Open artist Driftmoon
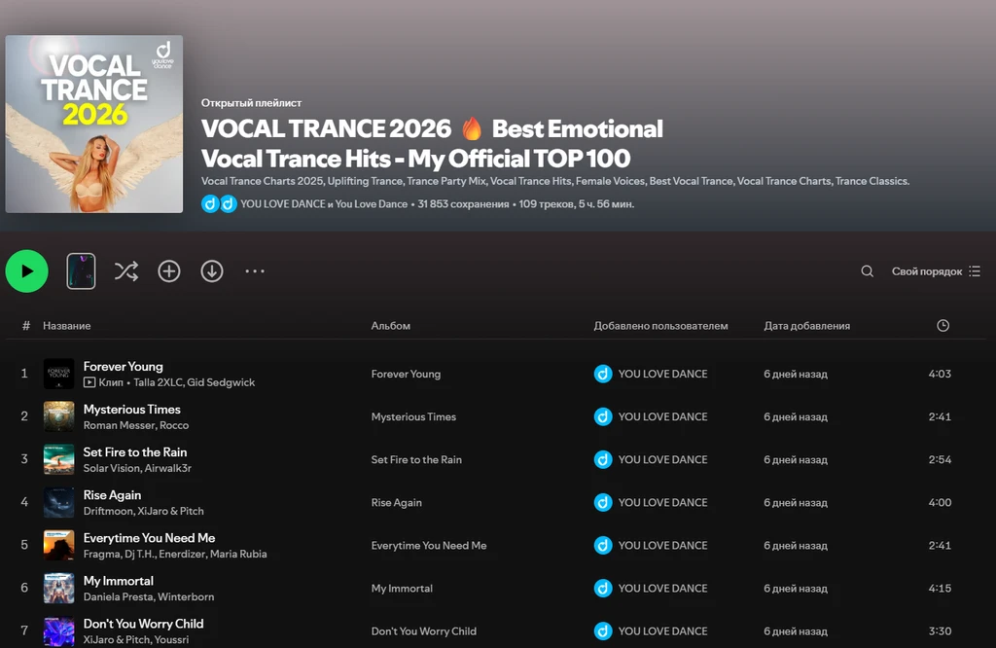This screenshot has height=648, width=996. tap(108, 511)
